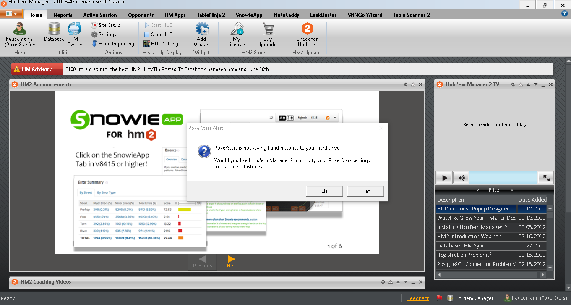Image resolution: width=571 pixels, height=305 pixels.
Task: Click Нет in the PokerStars Alert dialog
Action: pos(366,191)
